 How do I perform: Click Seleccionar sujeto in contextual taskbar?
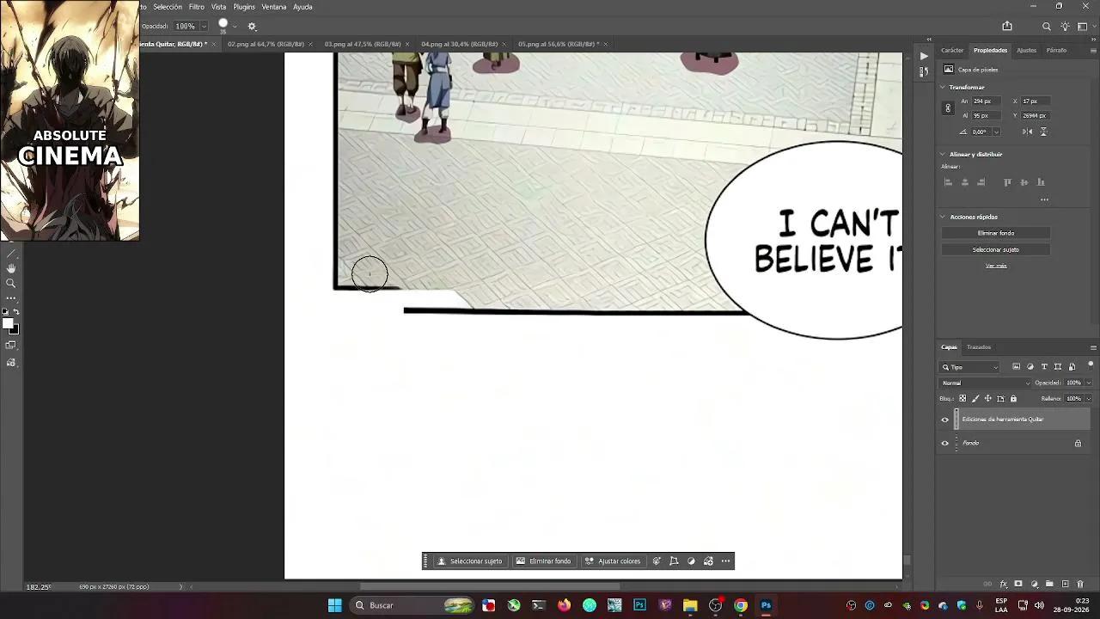[469, 561]
